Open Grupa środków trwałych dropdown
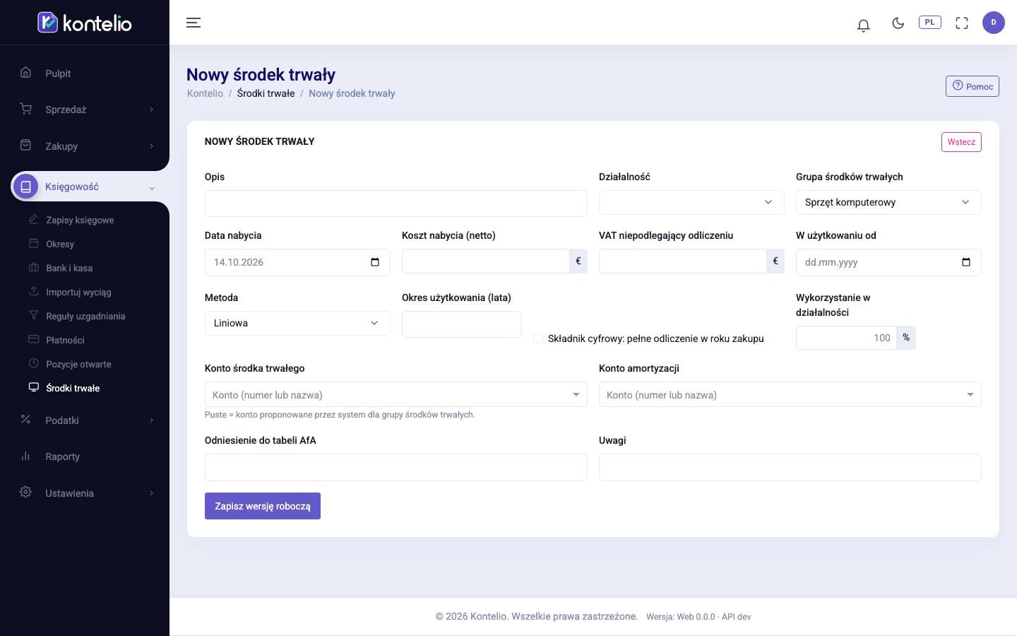This screenshot has width=1017, height=636. [x=888, y=202]
